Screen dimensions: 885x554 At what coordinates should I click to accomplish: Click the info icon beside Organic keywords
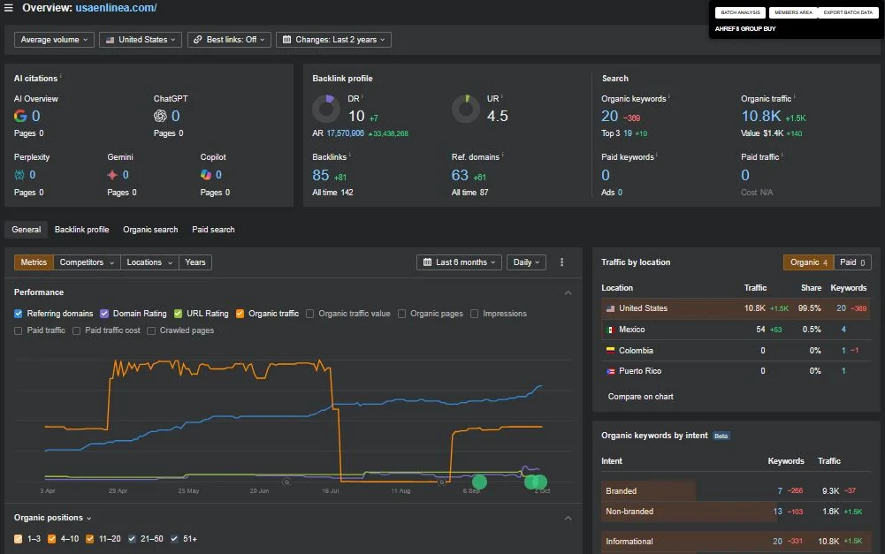[x=668, y=96]
